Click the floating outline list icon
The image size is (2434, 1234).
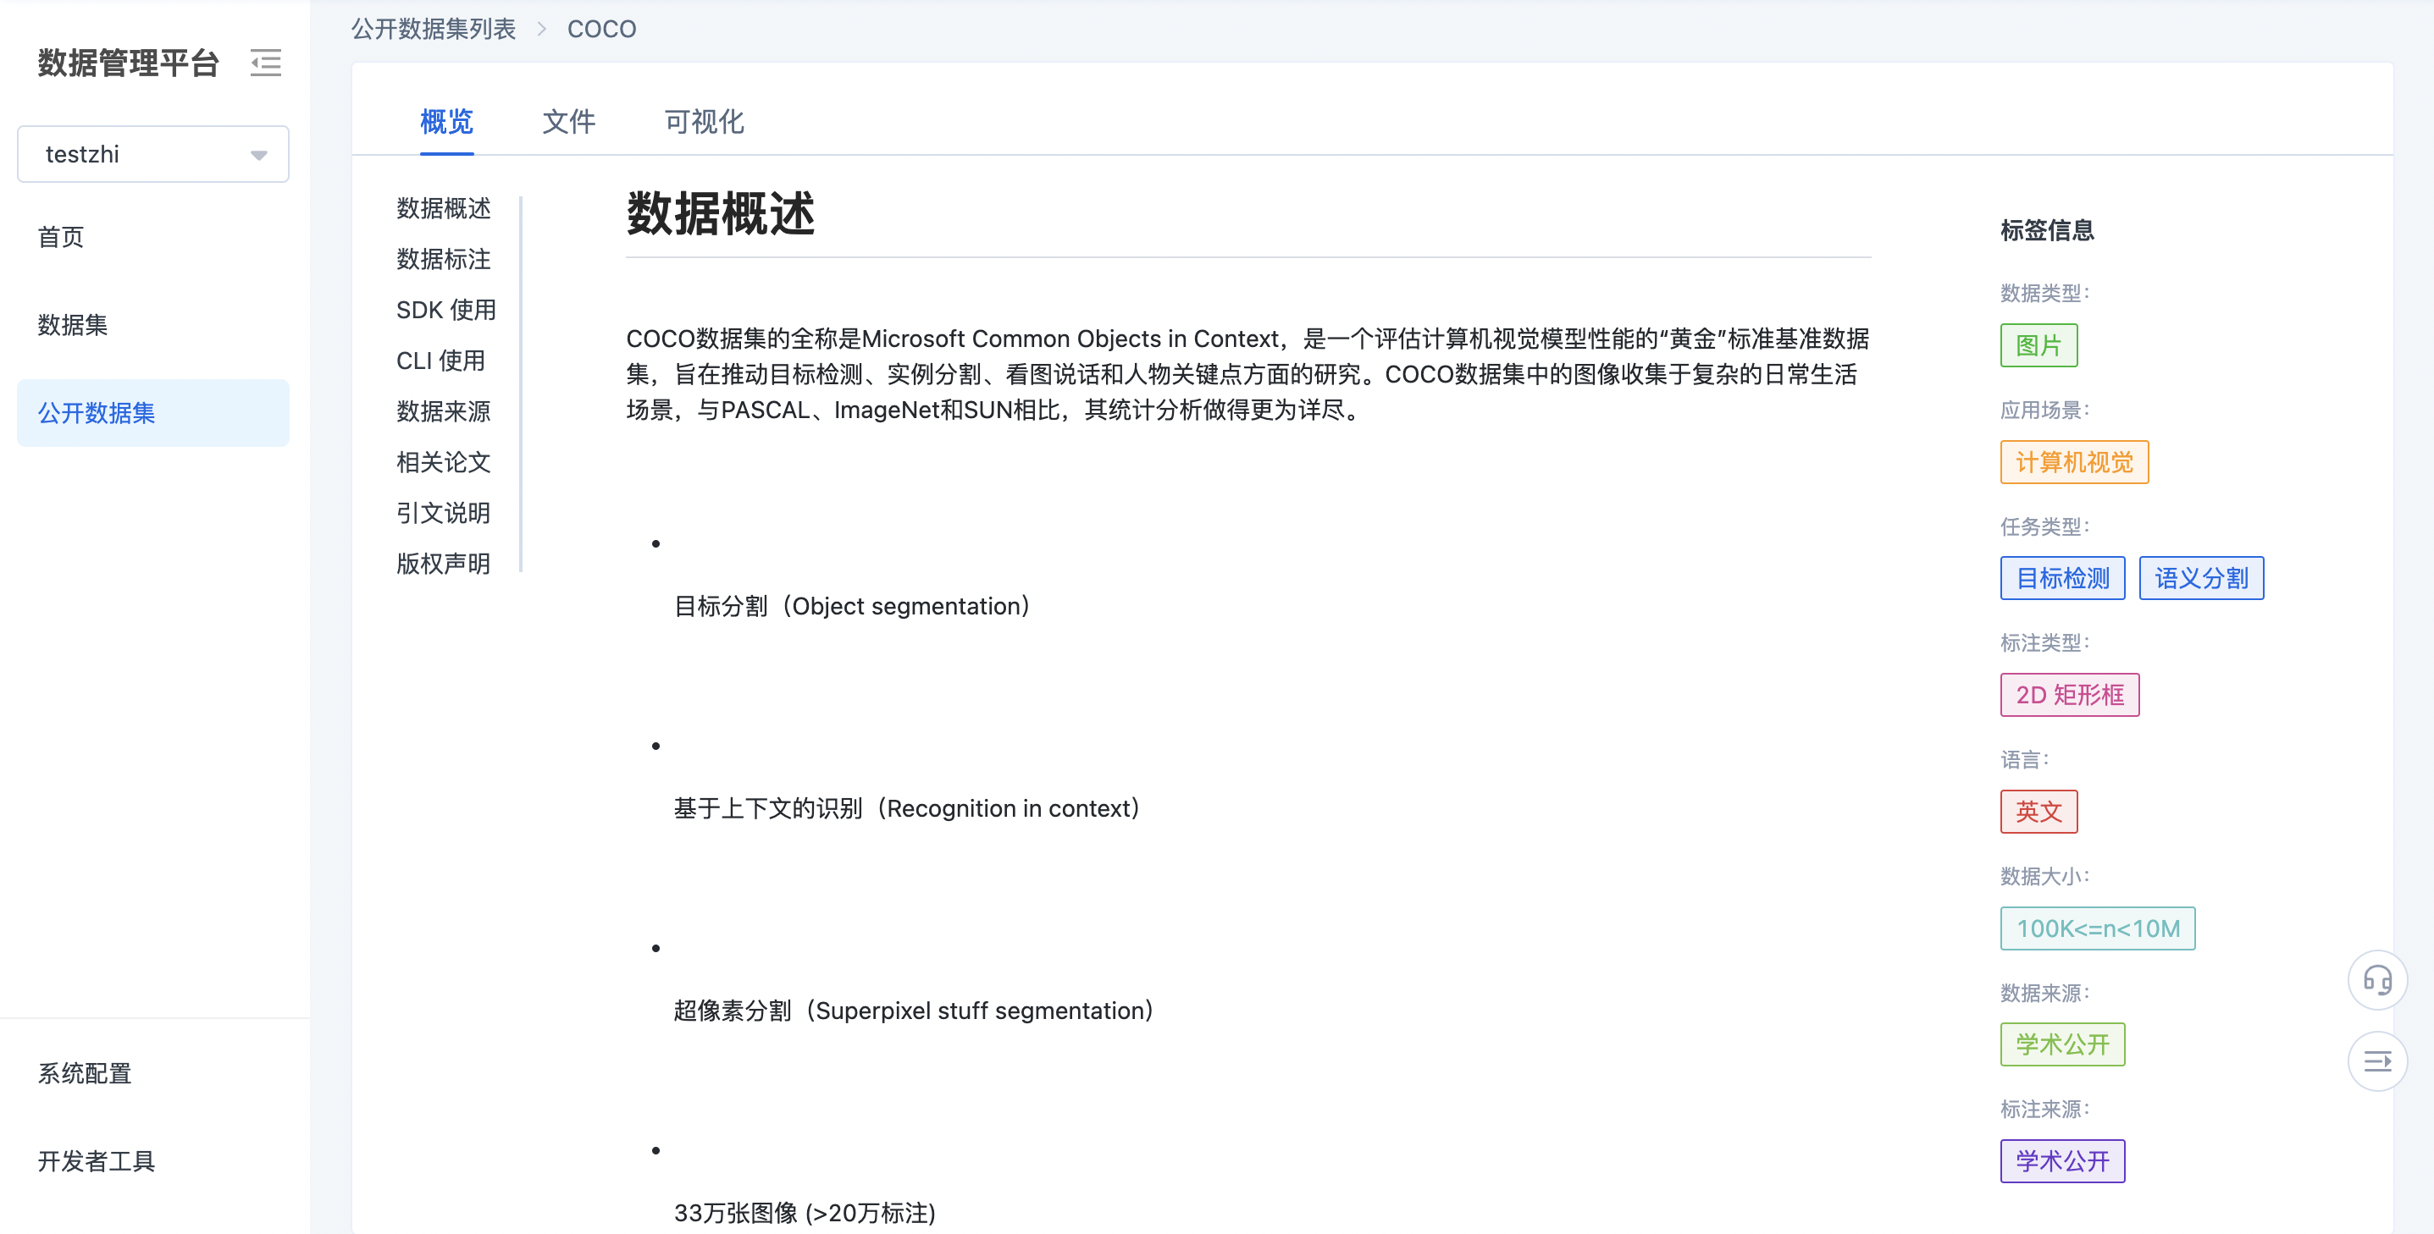pyautogui.click(x=2377, y=1061)
